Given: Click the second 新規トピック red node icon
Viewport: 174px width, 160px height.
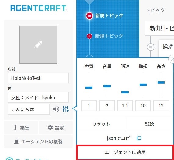Looking at the screenshot, I should (89, 36).
